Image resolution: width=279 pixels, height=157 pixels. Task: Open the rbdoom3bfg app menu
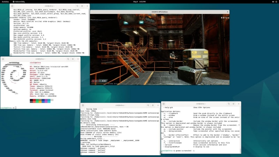pos(20,2)
